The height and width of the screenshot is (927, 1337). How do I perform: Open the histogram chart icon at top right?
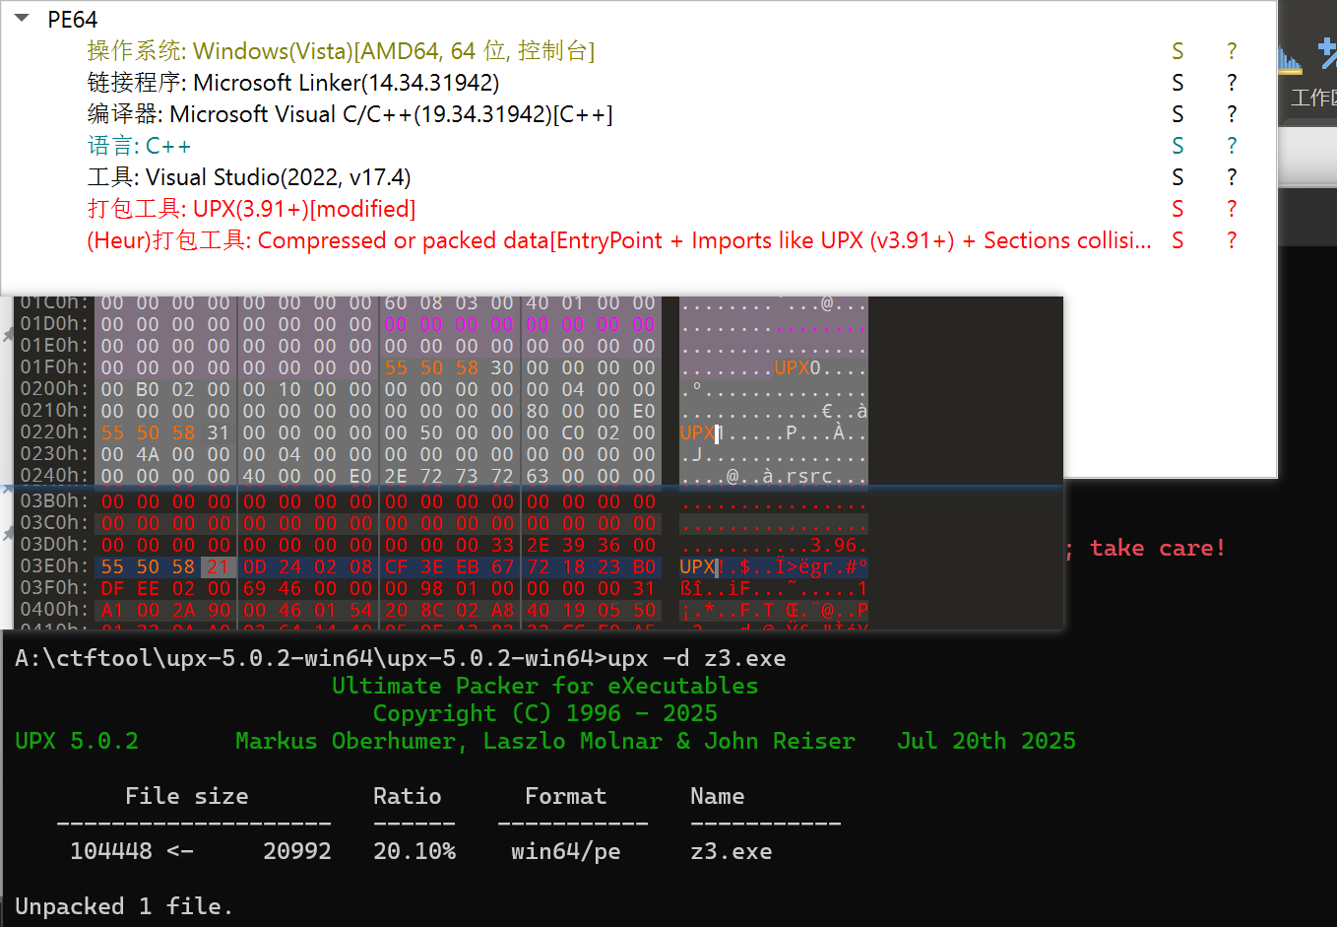point(1289,59)
